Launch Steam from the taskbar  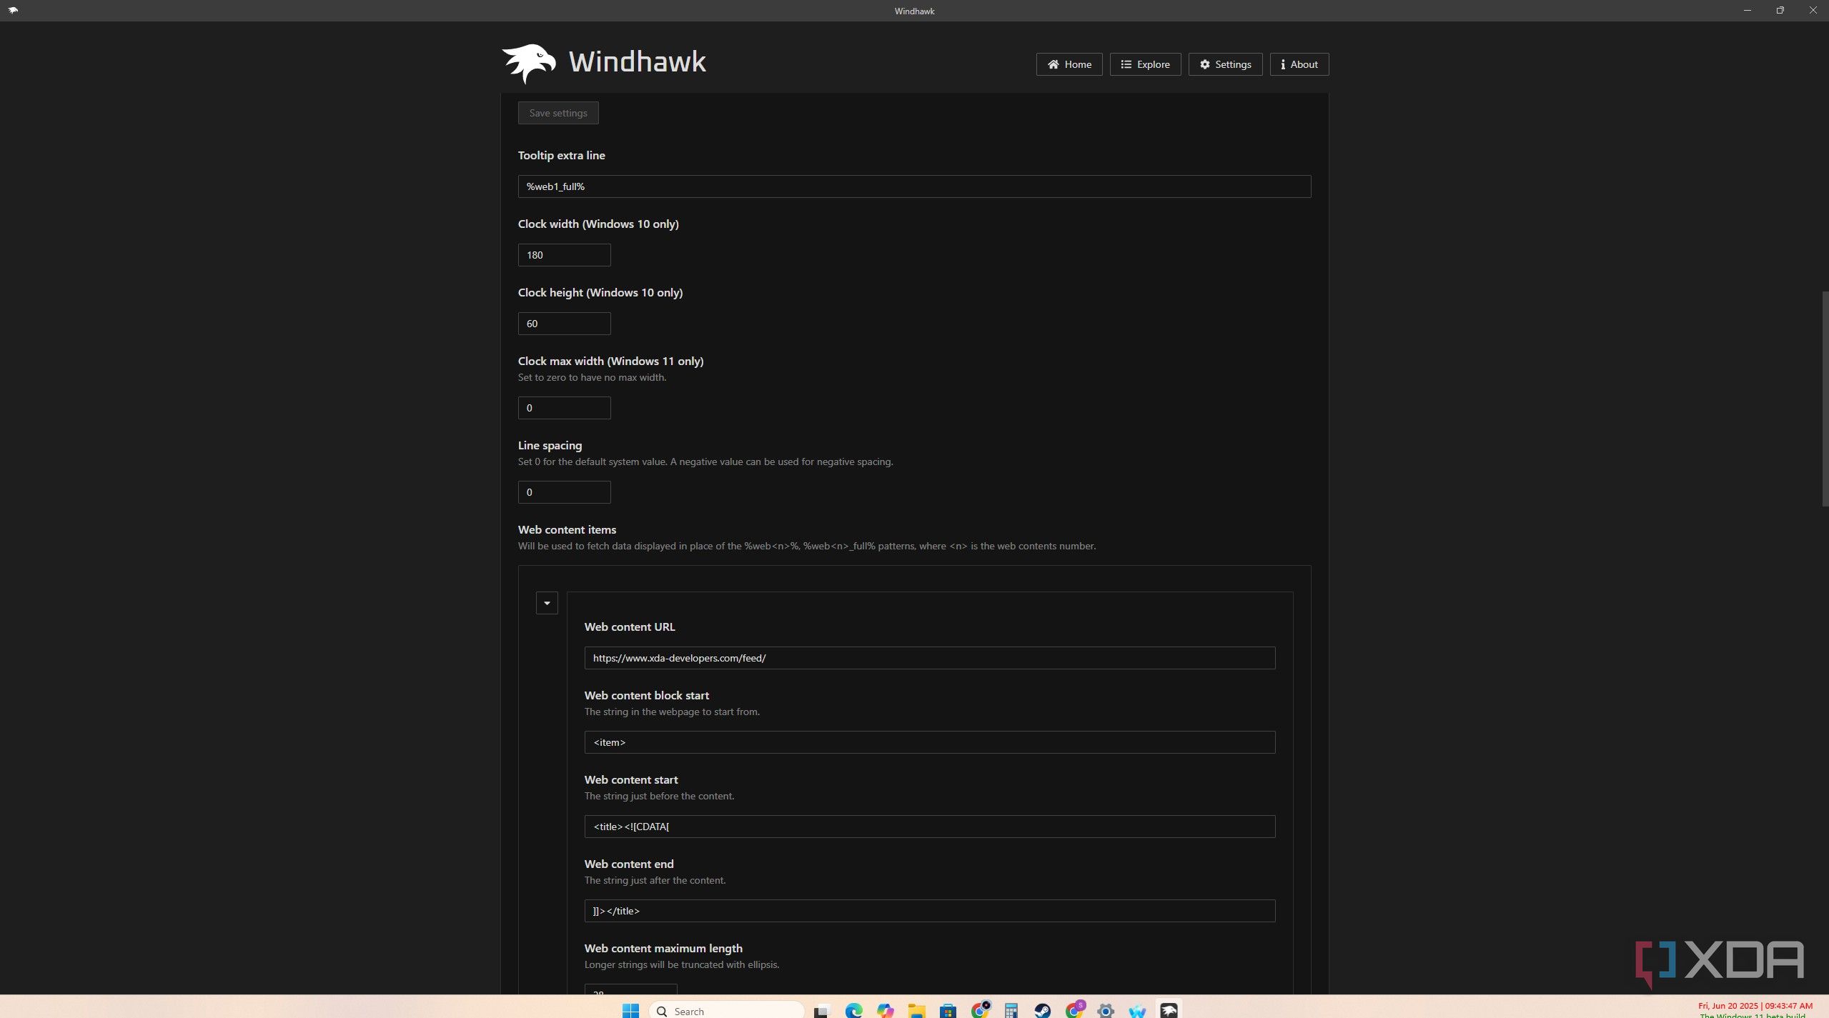pyautogui.click(x=1042, y=1010)
